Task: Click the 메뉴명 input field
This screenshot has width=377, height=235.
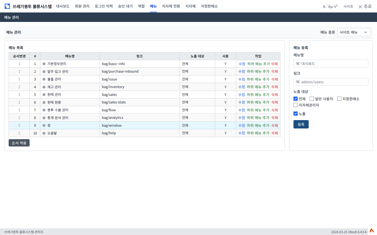Action: (x=331, y=63)
